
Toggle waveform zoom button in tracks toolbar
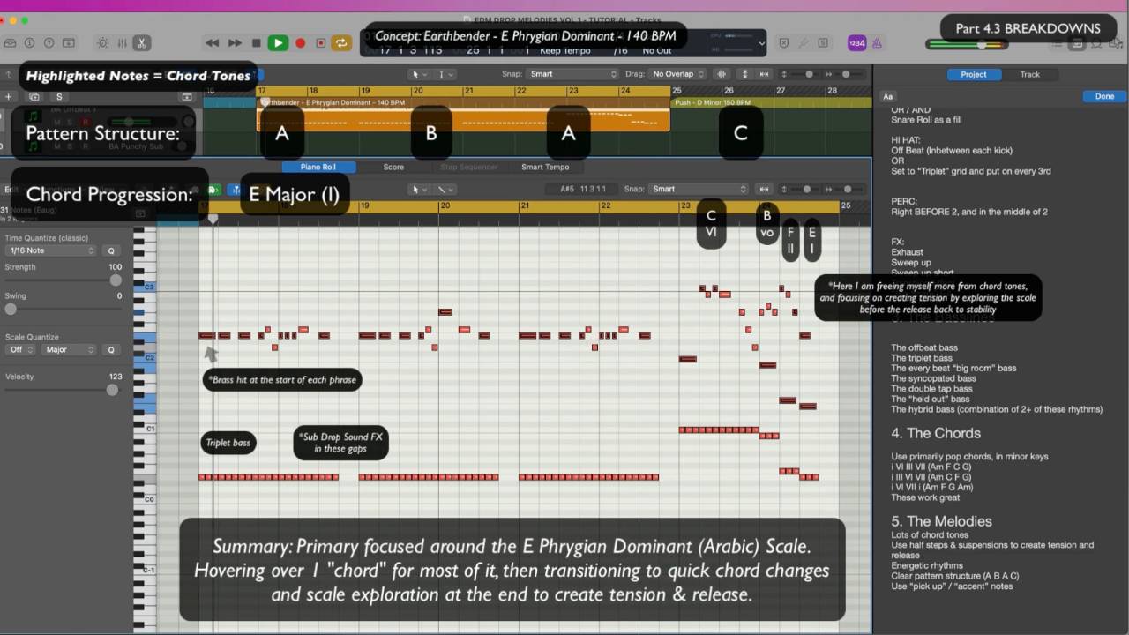click(x=722, y=74)
